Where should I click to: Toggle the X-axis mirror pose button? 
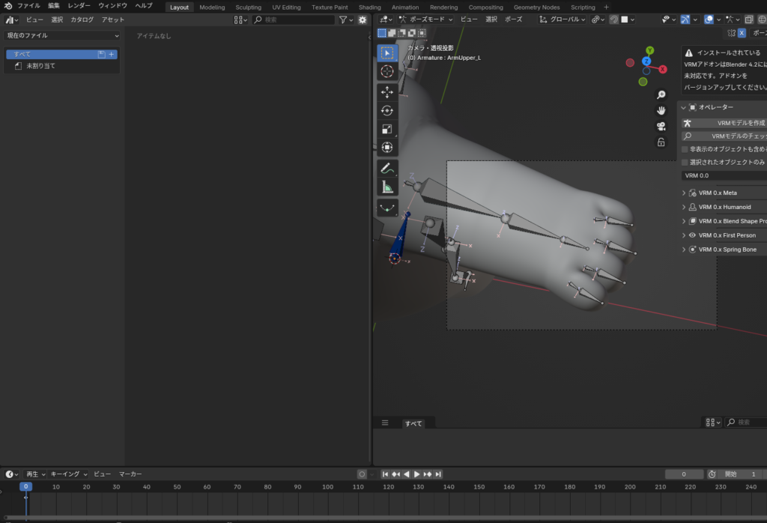(742, 33)
